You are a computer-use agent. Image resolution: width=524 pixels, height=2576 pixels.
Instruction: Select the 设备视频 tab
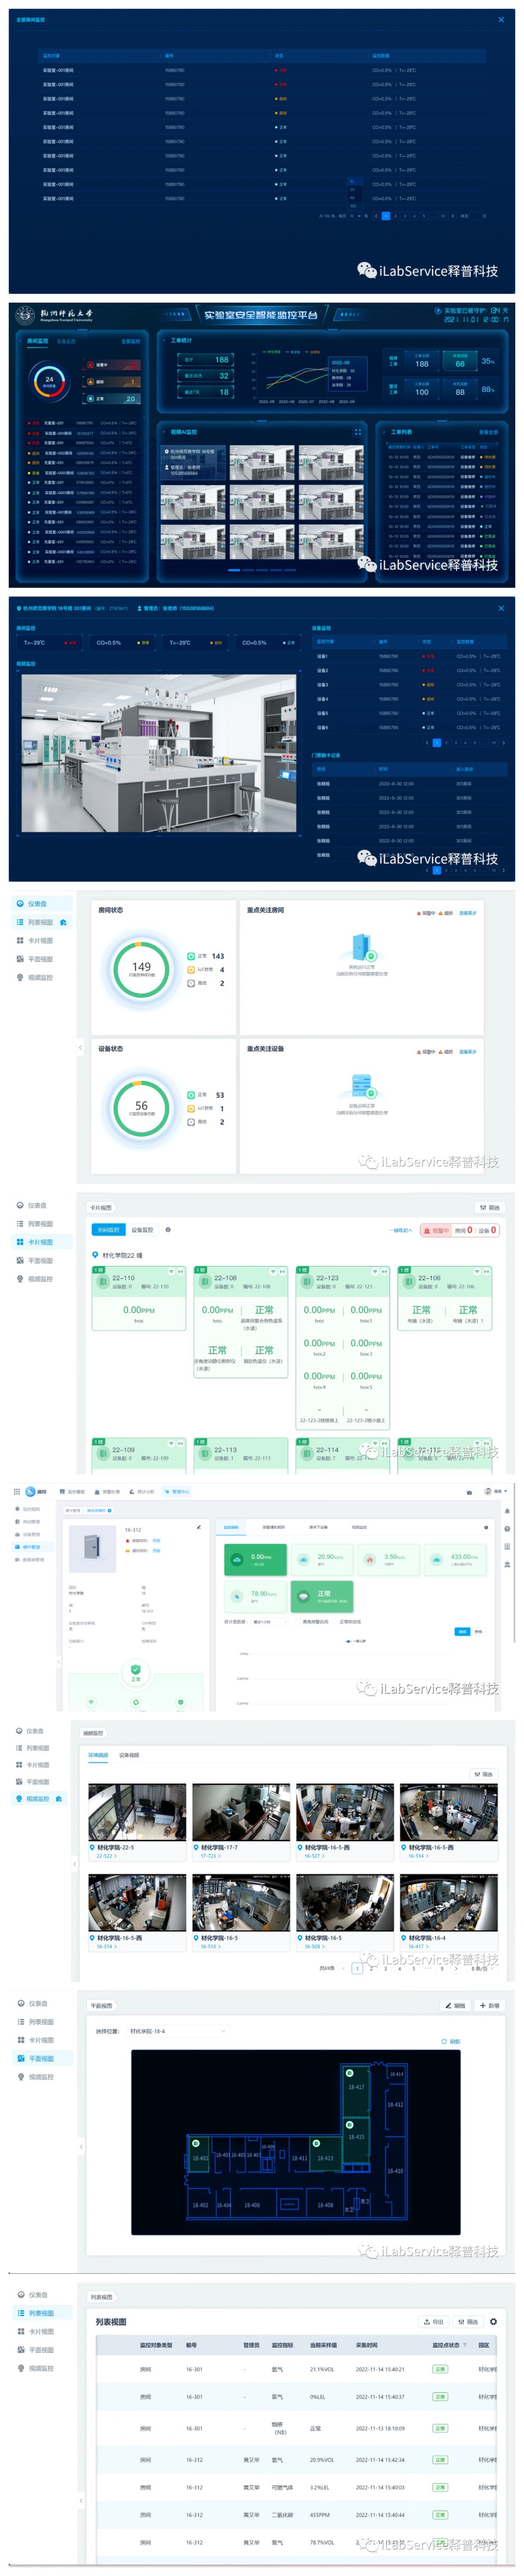click(x=129, y=1755)
